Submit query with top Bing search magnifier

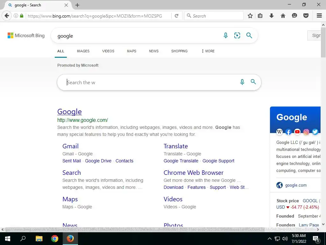click(x=249, y=35)
